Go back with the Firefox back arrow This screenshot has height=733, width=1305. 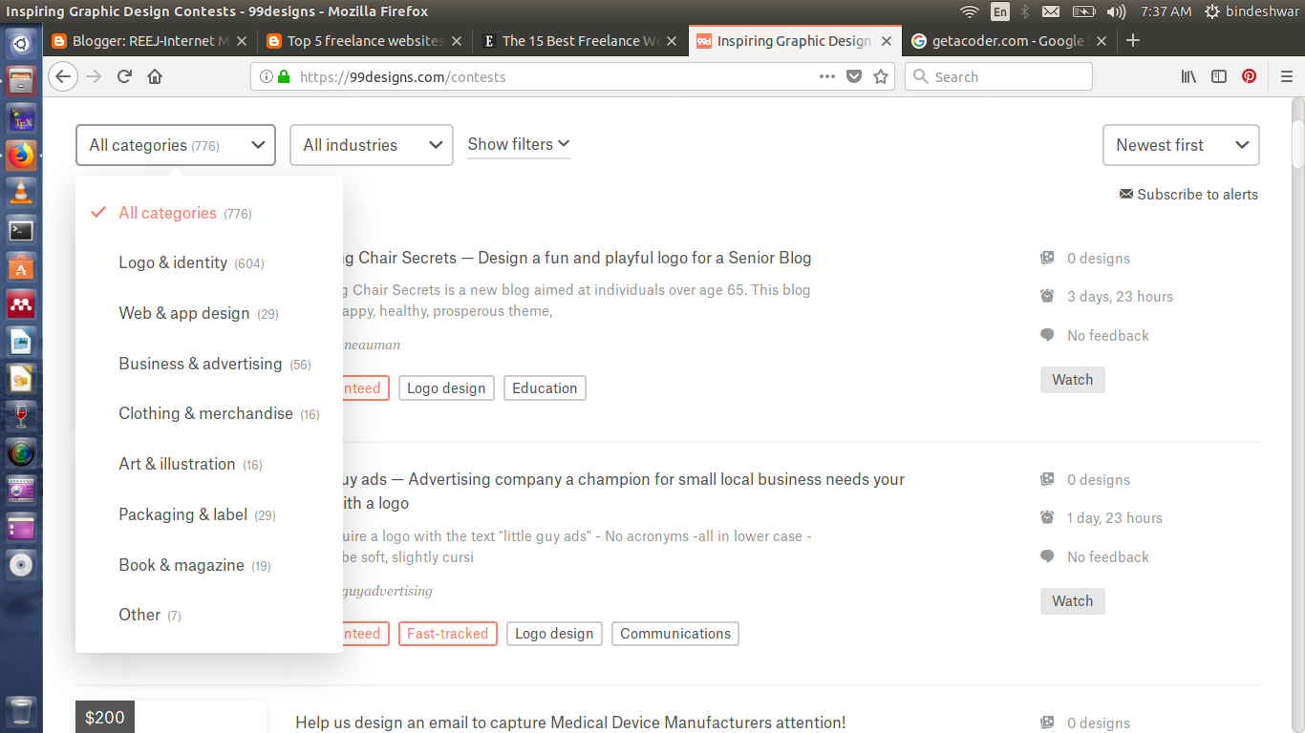(63, 76)
